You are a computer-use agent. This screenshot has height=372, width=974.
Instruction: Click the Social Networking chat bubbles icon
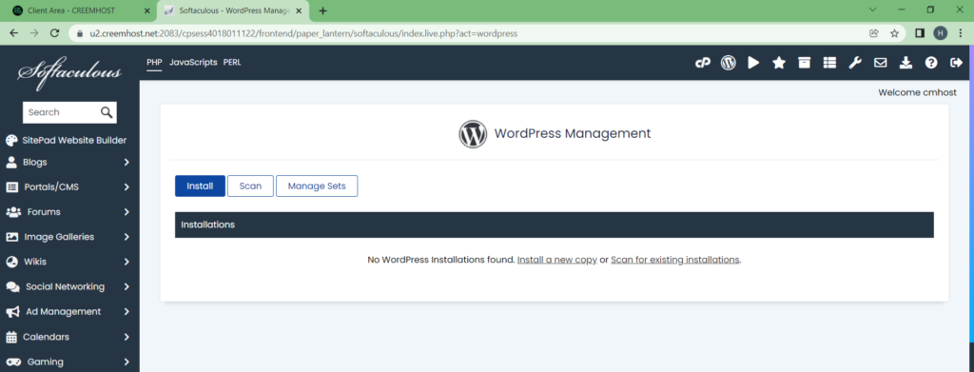pos(12,287)
